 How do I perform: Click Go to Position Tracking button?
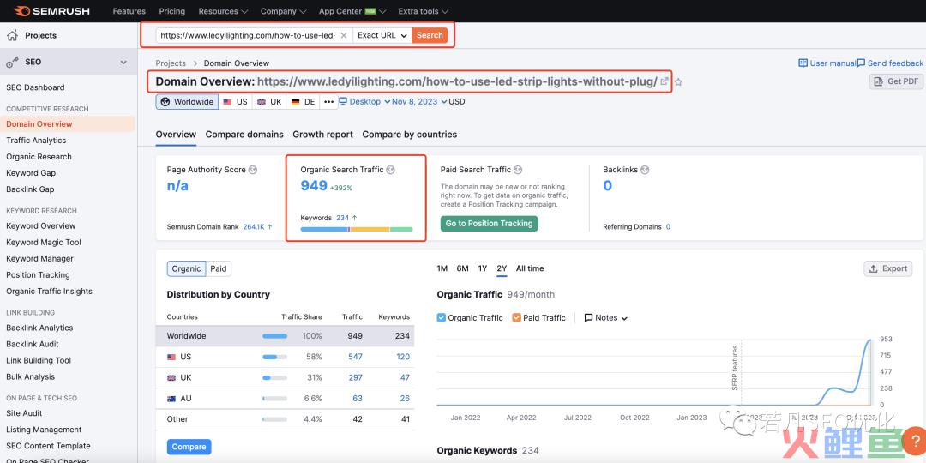pos(489,223)
